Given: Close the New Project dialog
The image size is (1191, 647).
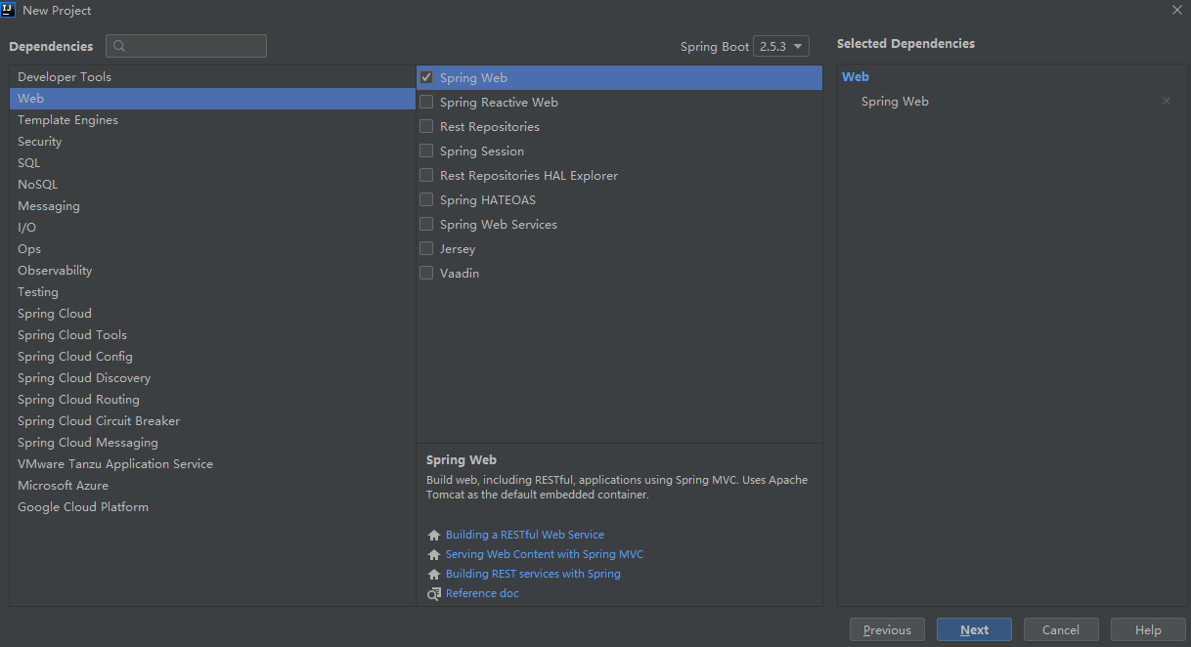Looking at the screenshot, I should pyautogui.click(x=1176, y=10).
